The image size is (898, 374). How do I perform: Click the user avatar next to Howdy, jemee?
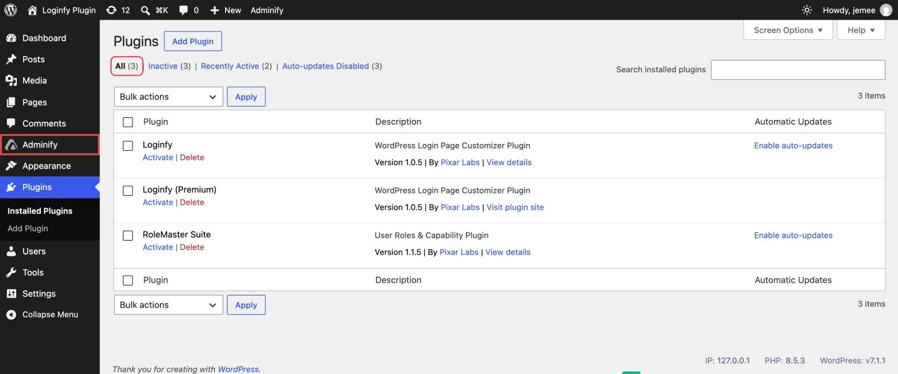[886, 10]
